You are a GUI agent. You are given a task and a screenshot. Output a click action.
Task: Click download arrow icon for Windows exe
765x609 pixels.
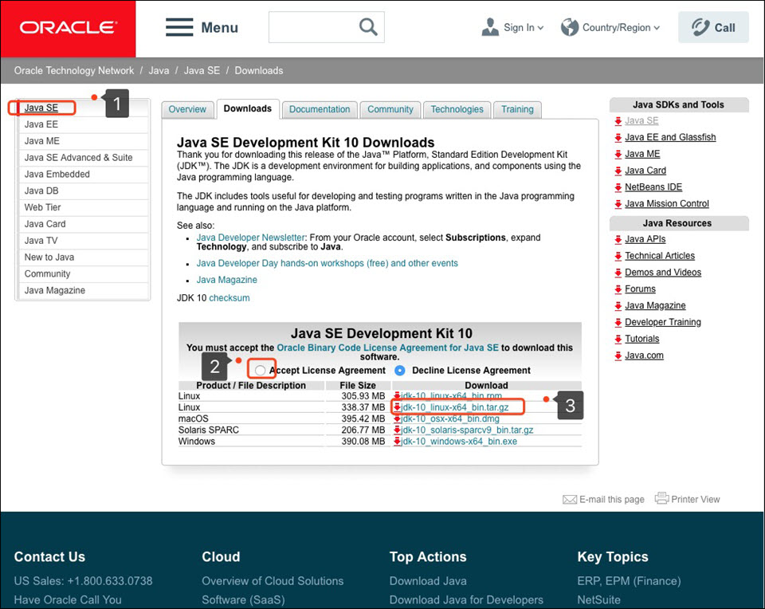tap(397, 442)
